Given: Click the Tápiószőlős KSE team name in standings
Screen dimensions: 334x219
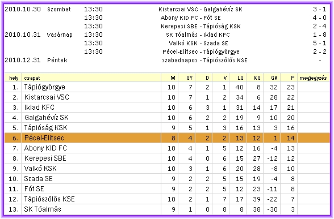Looking at the screenshot, I should 49,199.
